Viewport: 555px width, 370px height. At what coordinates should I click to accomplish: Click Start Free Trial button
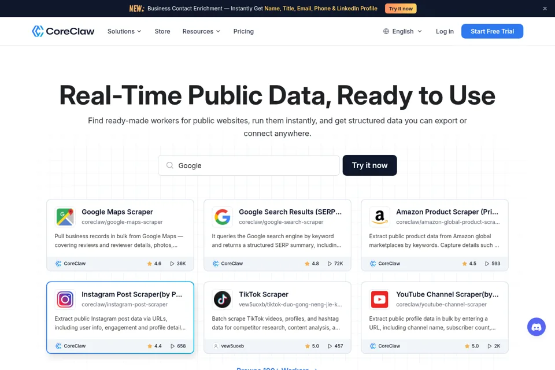coord(492,31)
